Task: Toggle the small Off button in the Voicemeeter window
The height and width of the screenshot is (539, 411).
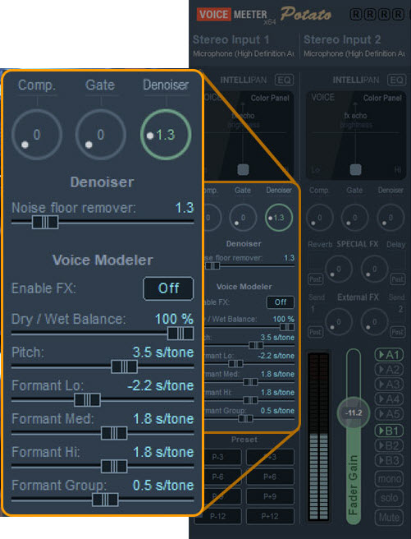Action: coord(281,302)
